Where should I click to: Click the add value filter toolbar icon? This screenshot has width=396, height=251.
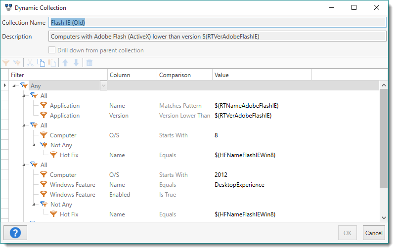tap(6, 63)
